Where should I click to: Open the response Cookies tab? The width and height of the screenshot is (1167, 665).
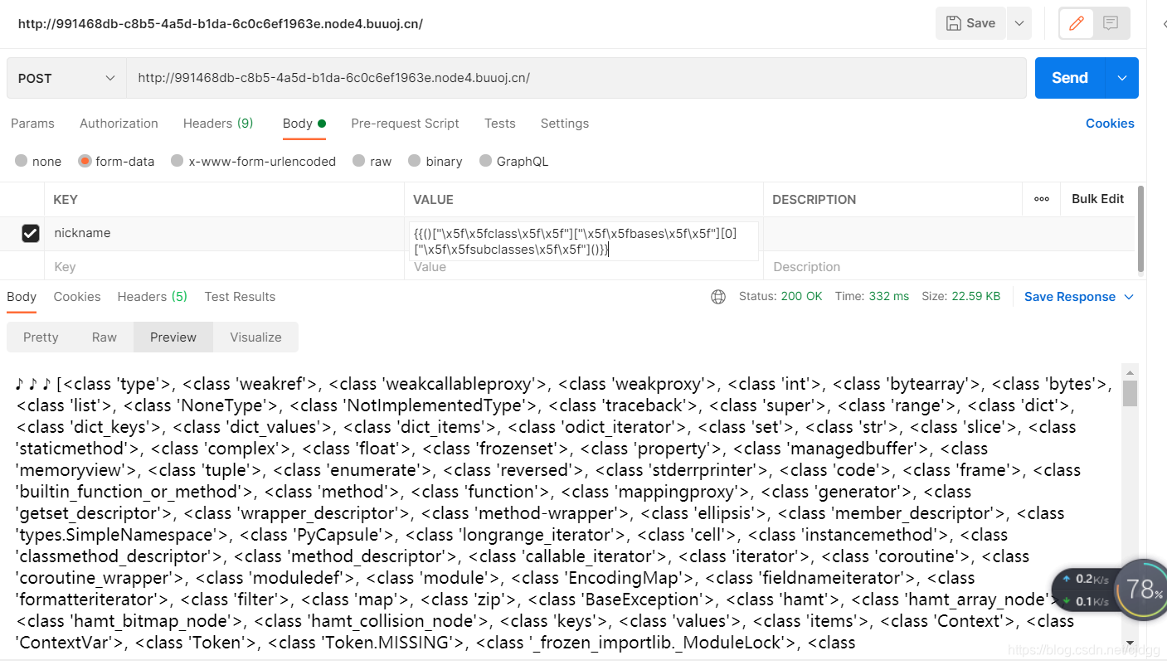[x=77, y=297]
